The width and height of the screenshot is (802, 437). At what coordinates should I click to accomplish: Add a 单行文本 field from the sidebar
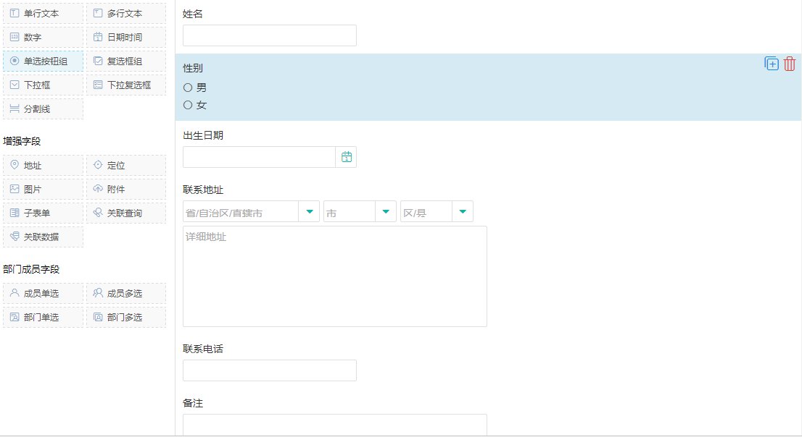click(42, 13)
